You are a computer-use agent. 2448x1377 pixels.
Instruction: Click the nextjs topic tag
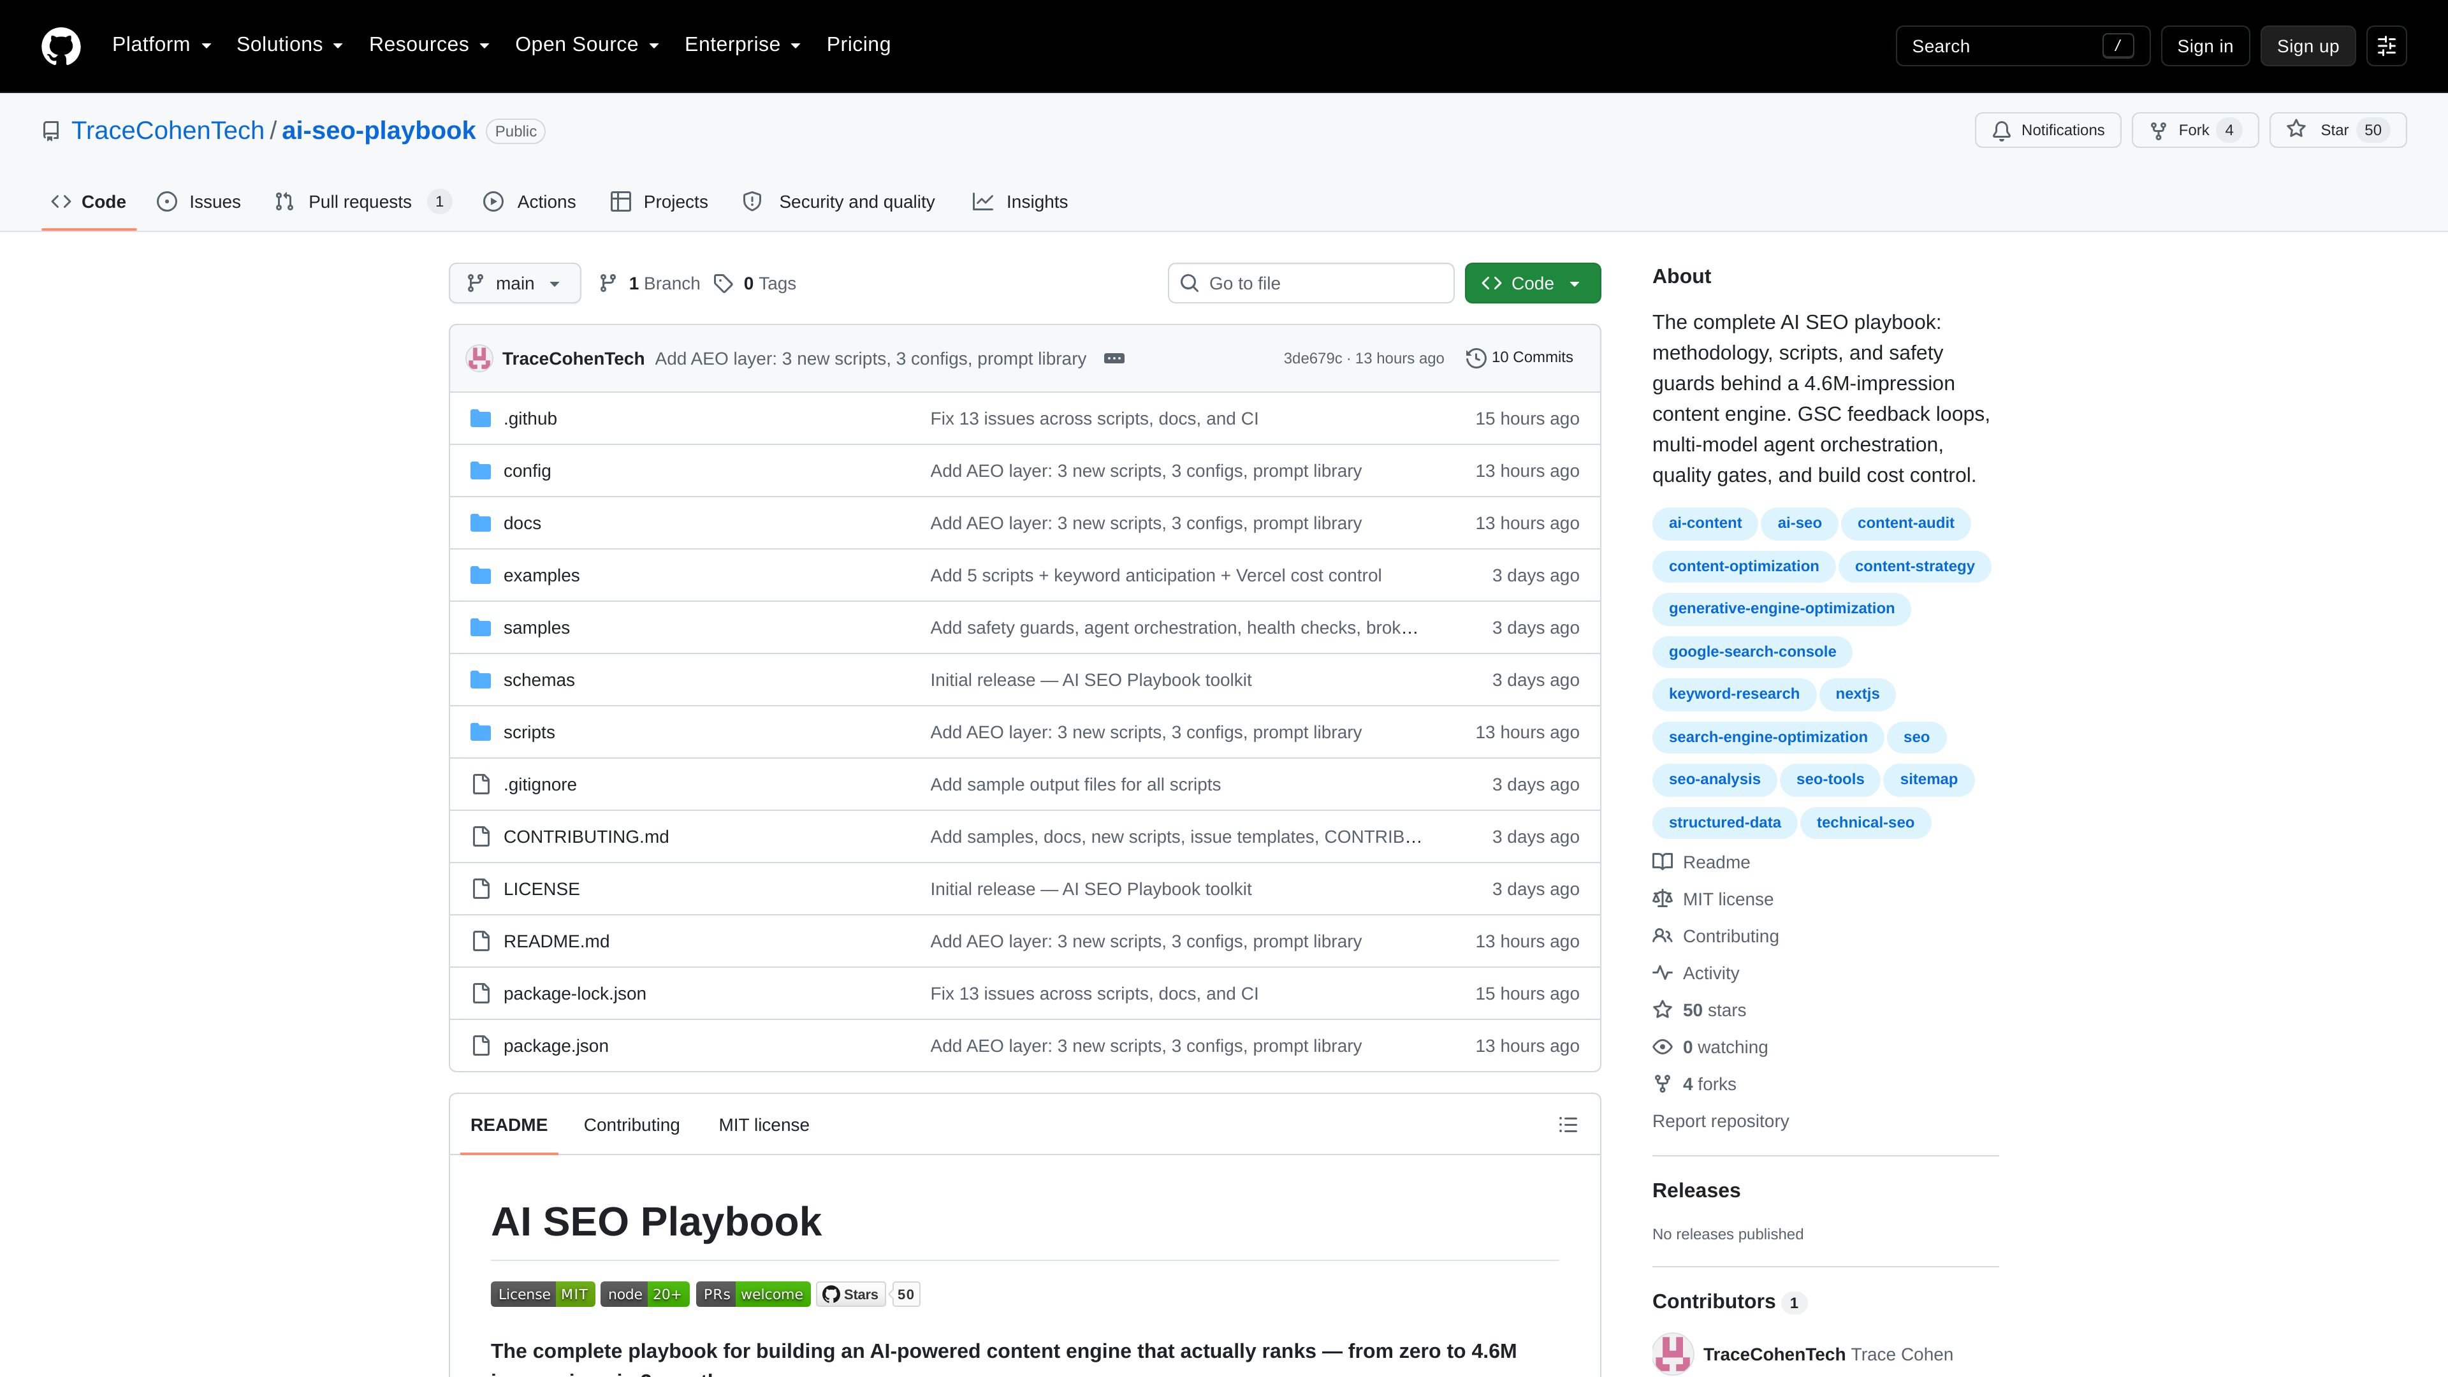pos(1857,694)
